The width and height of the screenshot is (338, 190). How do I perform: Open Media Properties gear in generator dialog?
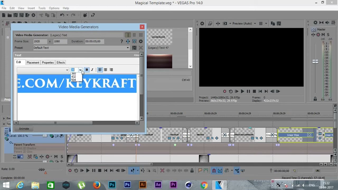tap(141, 41)
